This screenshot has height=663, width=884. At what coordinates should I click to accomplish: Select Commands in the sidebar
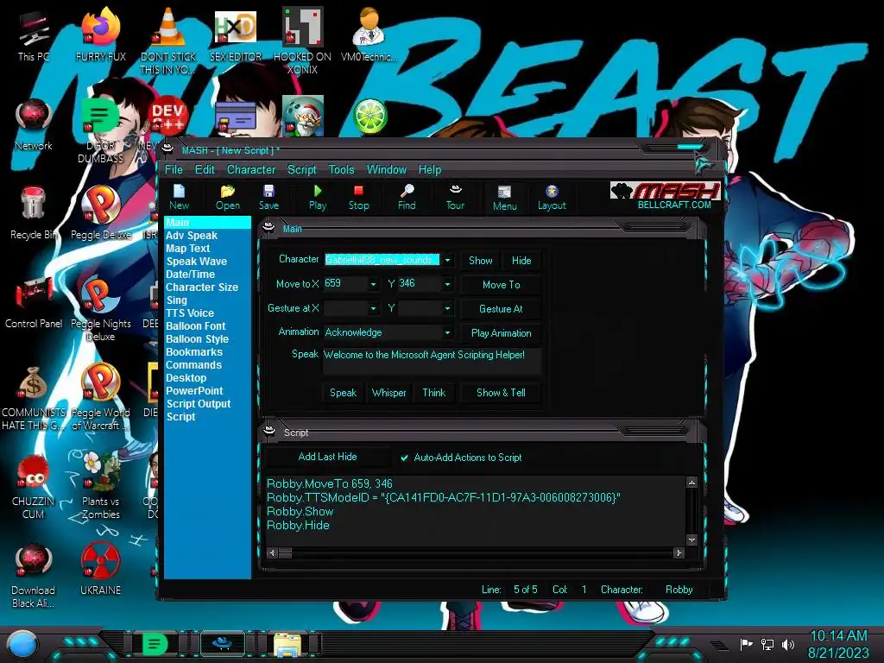click(x=193, y=365)
